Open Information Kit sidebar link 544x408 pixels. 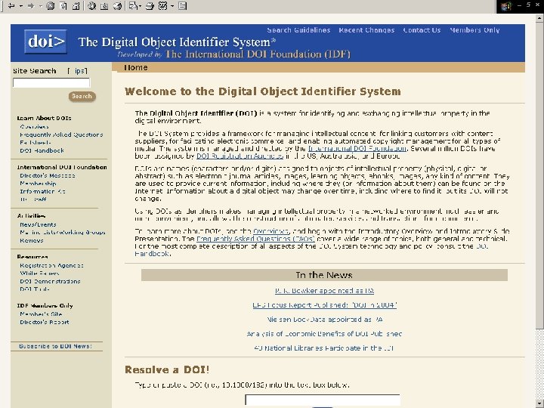point(42,191)
